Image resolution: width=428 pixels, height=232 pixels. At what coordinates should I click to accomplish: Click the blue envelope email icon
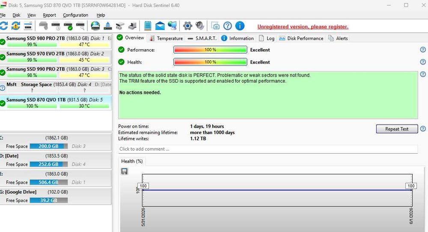pos(160,26)
